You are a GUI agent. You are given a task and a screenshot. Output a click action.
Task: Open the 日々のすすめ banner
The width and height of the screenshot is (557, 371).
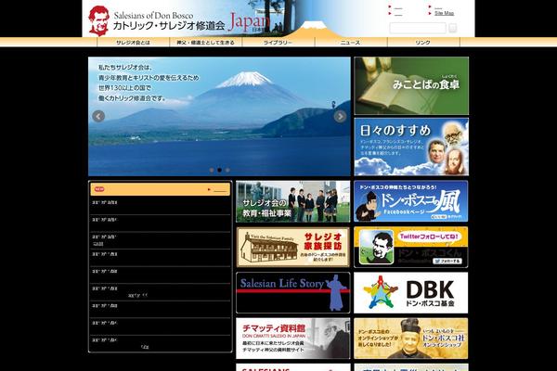pyautogui.click(x=411, y=147)
